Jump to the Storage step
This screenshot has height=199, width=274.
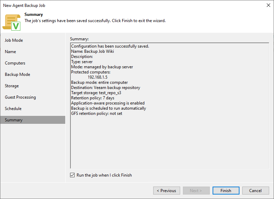click(12, 86)
